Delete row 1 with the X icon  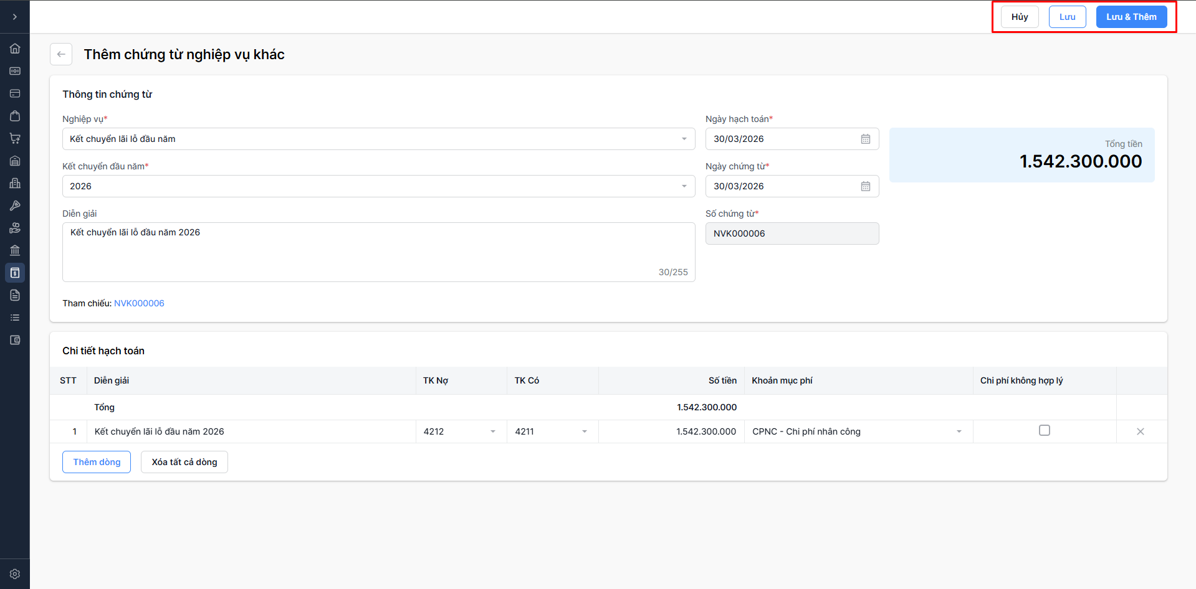(x=1140, y=431)
